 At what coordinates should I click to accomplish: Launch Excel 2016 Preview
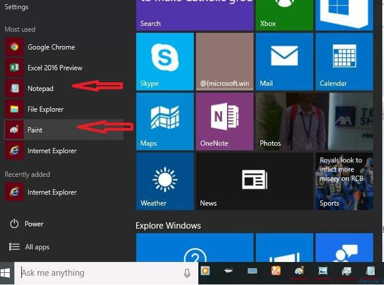coord(64,67)
